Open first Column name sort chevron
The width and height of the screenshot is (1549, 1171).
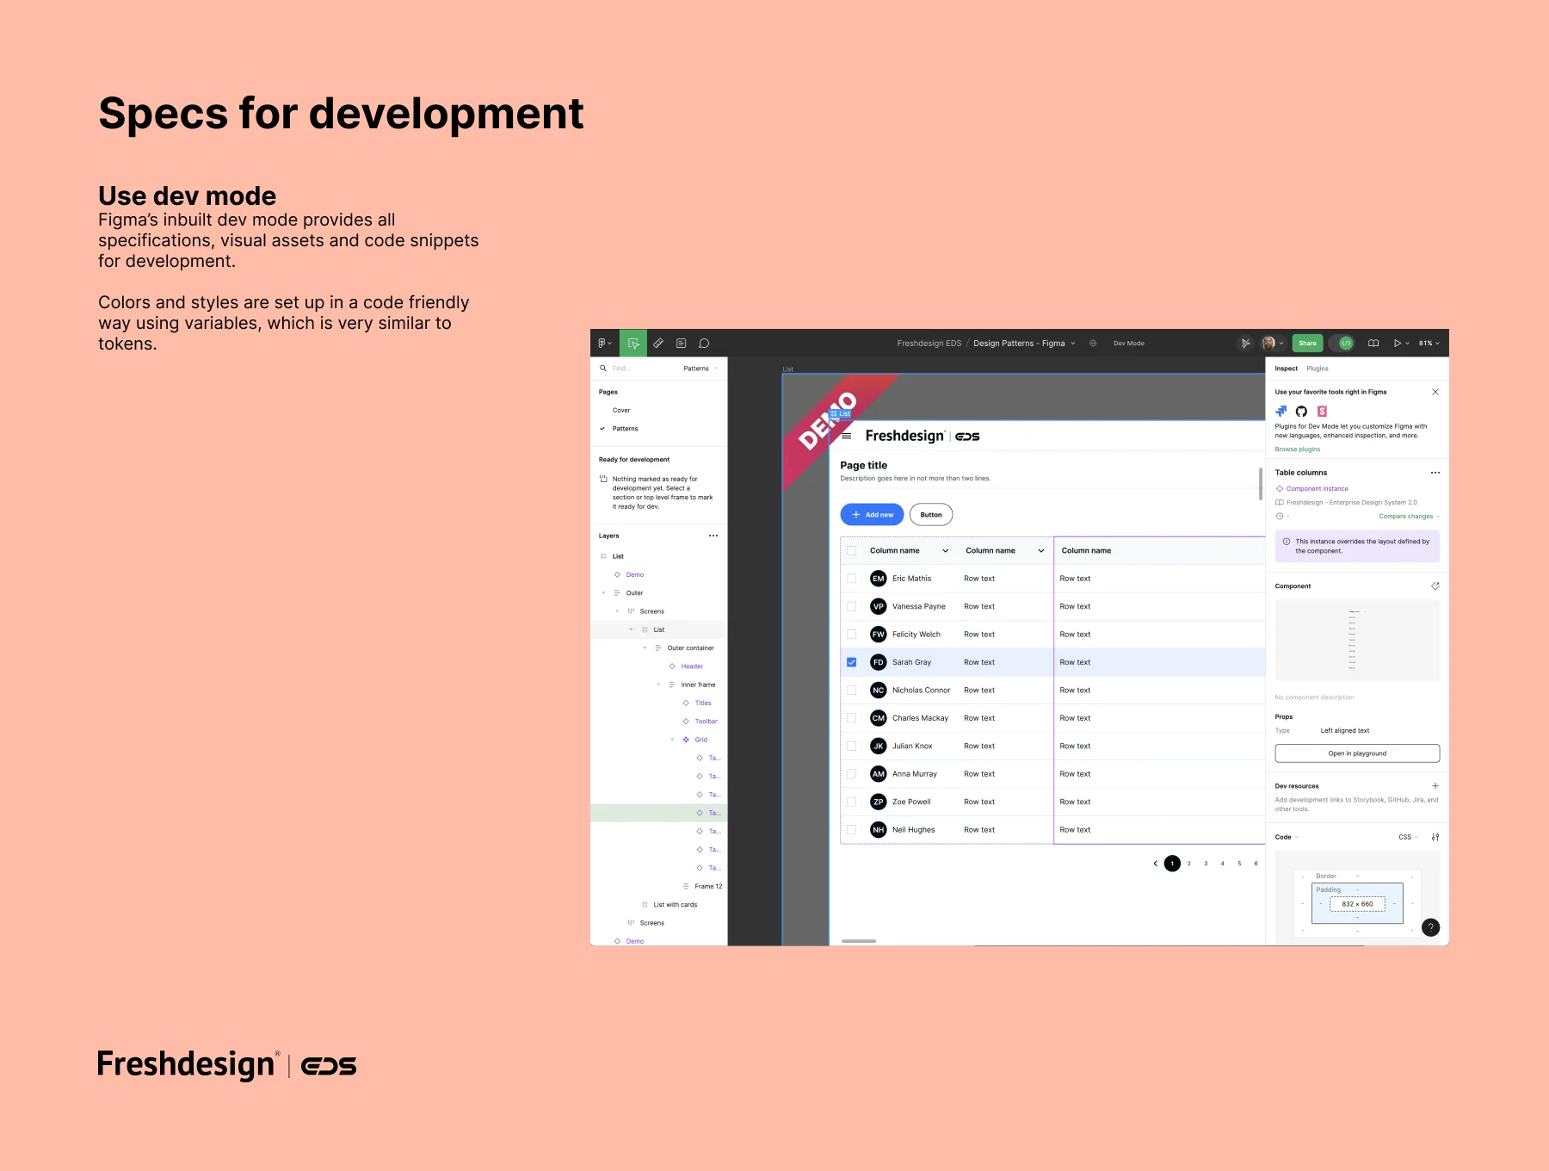tap(945, 551)
